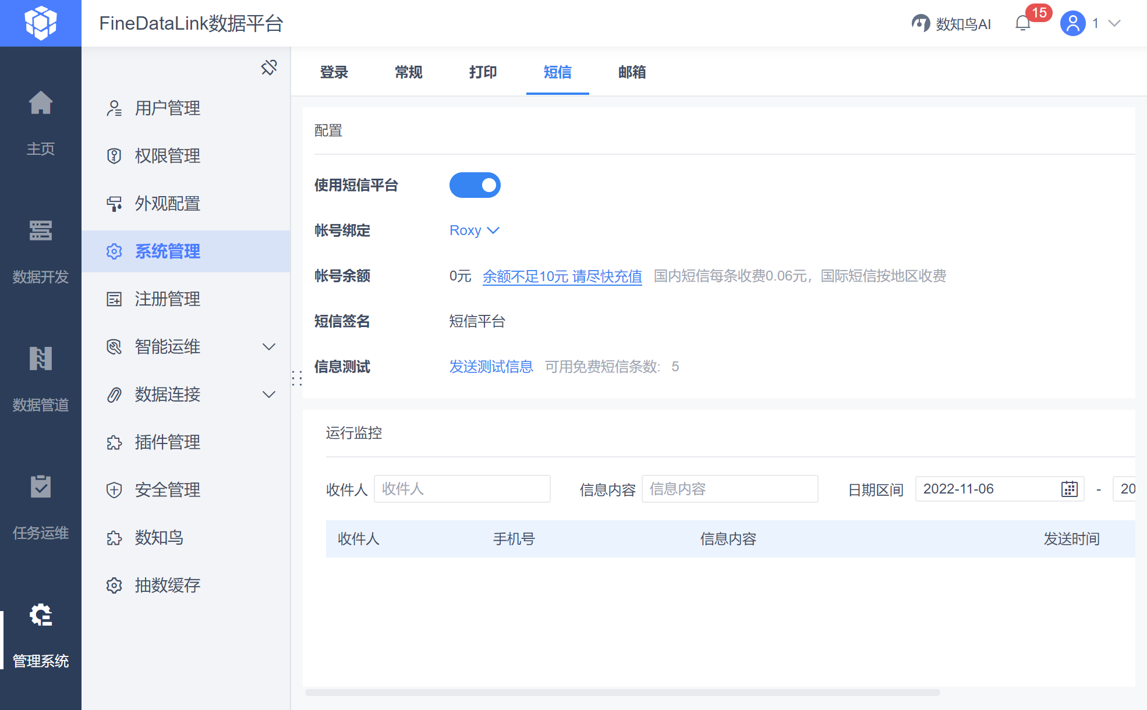This screenshot has width=1147, height=710.
Task: Click the user avatar icon
Action: click(1072, 24)
